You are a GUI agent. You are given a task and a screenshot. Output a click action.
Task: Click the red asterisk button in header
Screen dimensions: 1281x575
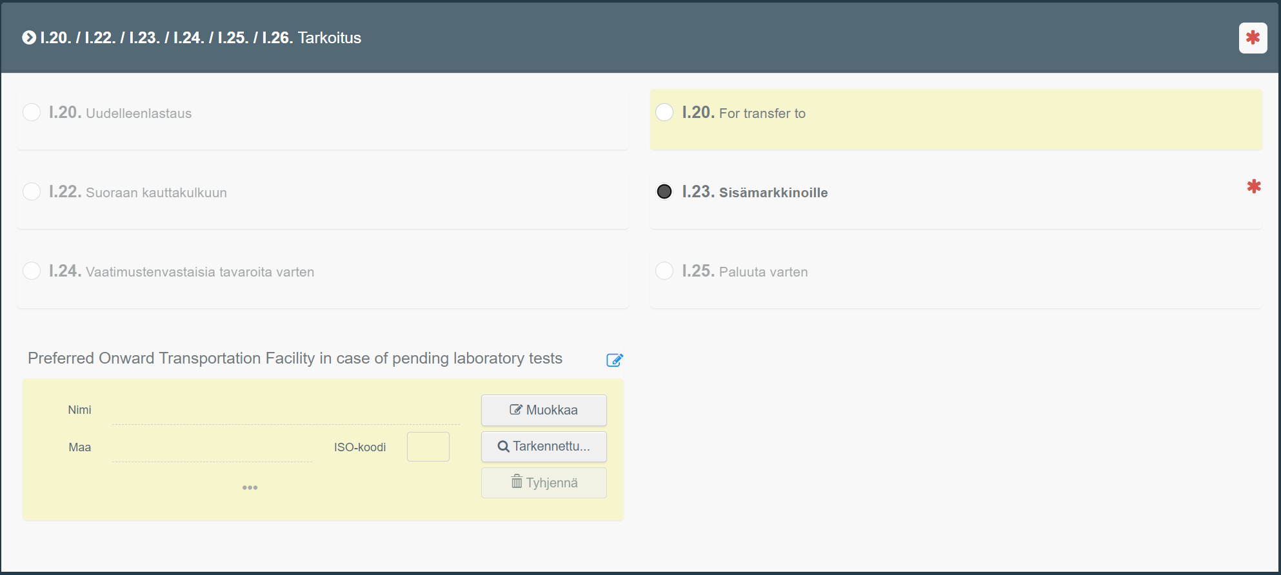pos(1253,38)
